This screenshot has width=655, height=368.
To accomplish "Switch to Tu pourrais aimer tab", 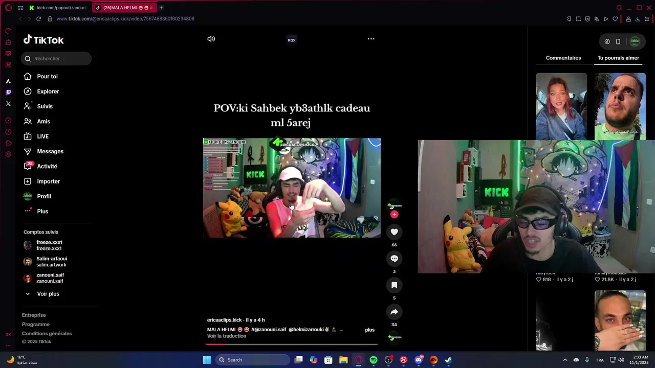I will coord(618,58).
